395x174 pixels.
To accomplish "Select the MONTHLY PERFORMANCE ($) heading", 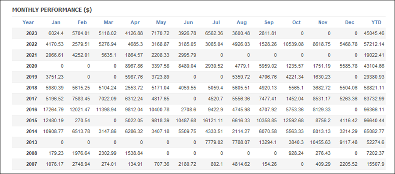I will click(52, 10).
